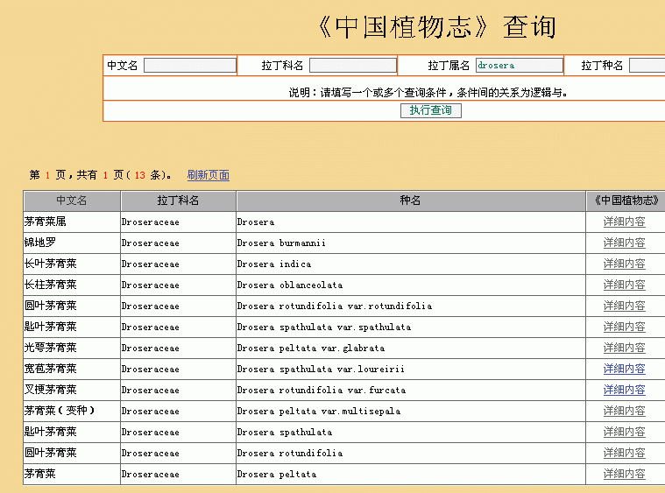Screen dimensions: 665x493
Task: Click the 中文名 column header
Action: point(72,201)
